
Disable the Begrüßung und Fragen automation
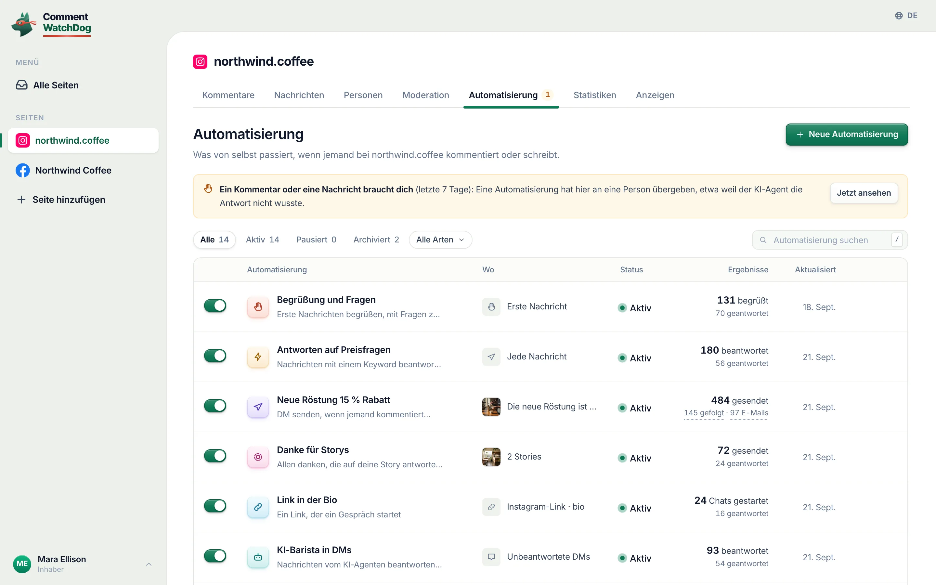click(215, 305)
